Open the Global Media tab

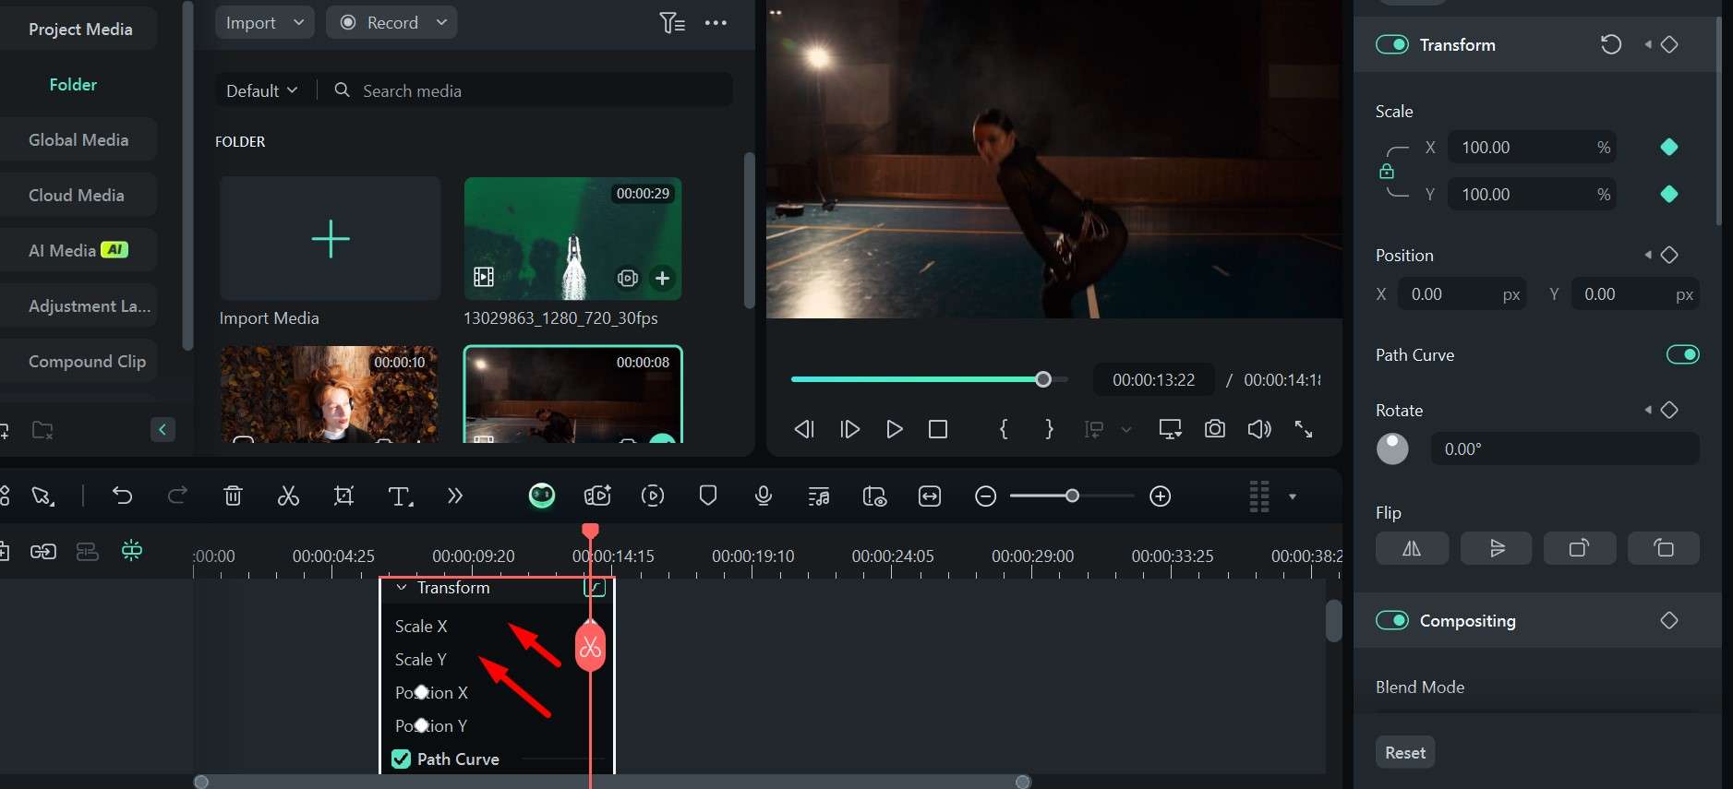tap(78, 140)
